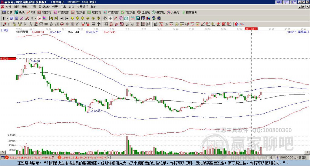This screenshot has height=166, width=310.
Task: Click the red 9.4220 price marker
Action: click(8, 58)
